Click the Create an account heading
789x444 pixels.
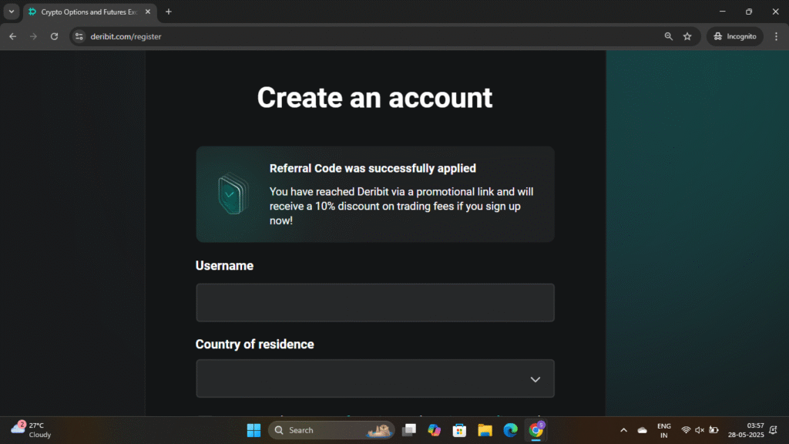(374, 98)
